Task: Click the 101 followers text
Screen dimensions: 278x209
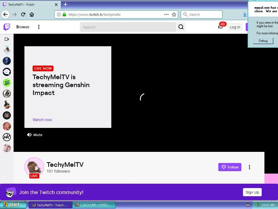Action: [58, 171]
